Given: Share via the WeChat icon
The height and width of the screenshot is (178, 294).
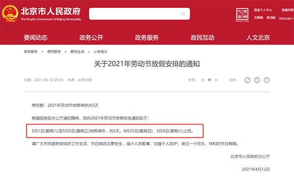Looking at the screenshot, I should (247, 80).
